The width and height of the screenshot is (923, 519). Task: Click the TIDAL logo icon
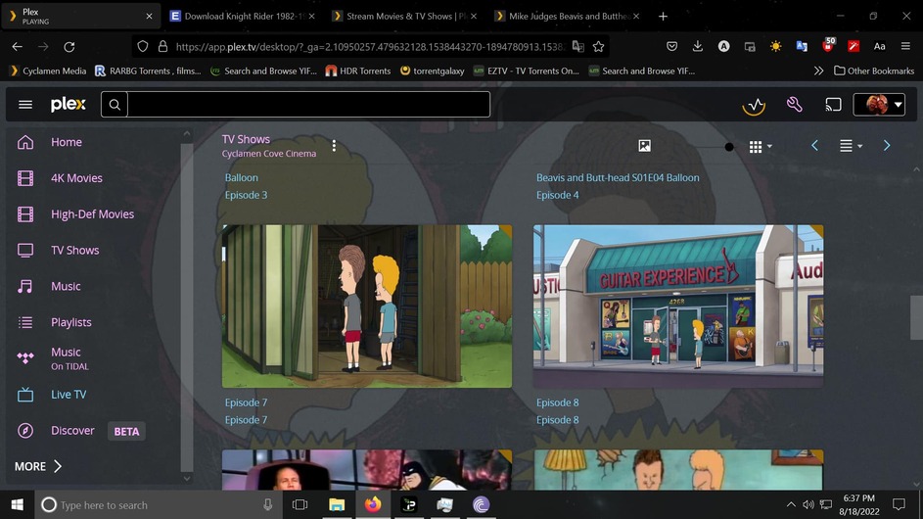(x=25, y=358)
